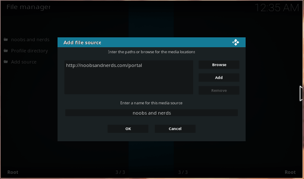Click the bottom-right Root label
The image size is (304, 179).
pyautogui.click(x=290, y=172)
